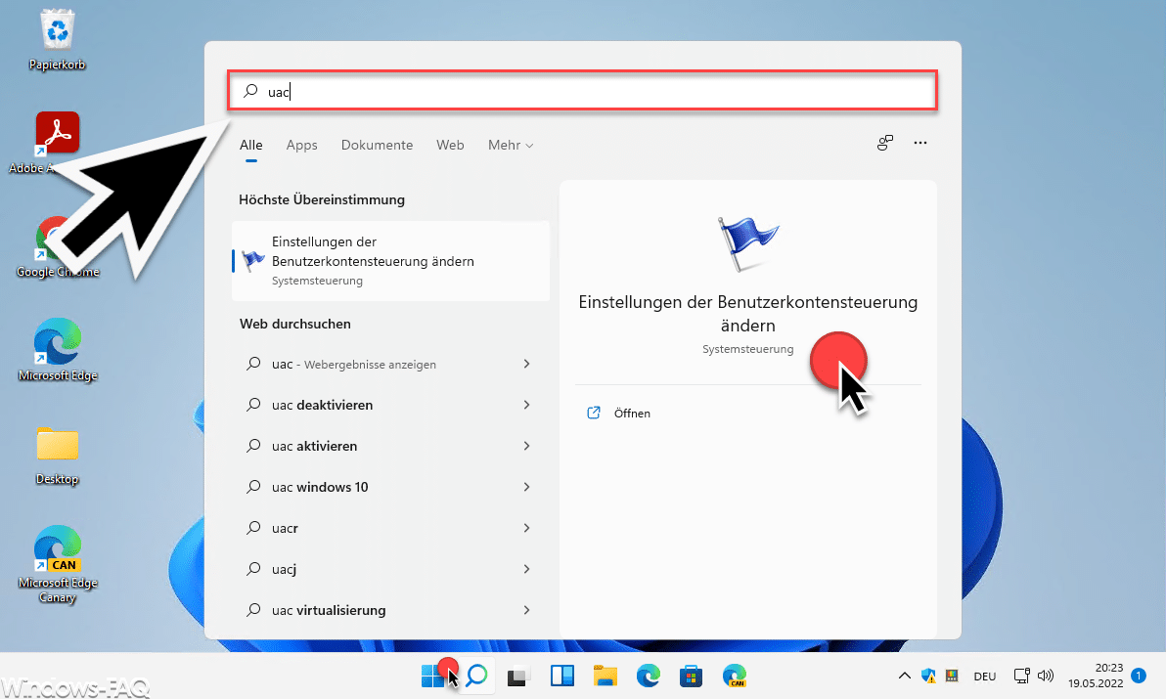Expand arrow next to "uac deaktivieren"
The image size is (1166, 699).
click(x=526, y=405)
